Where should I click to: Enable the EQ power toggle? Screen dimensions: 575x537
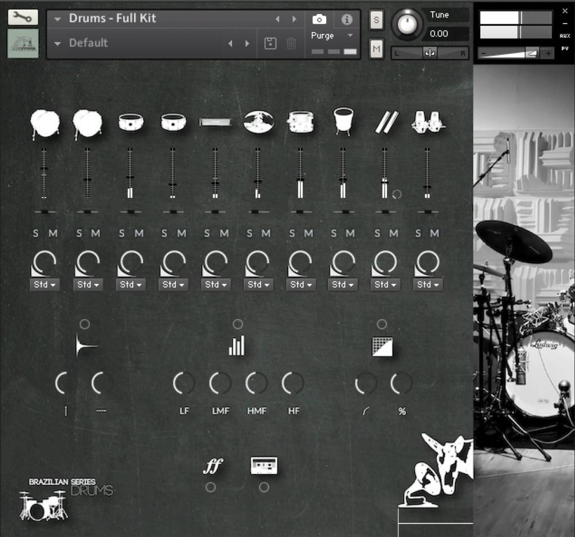(x=238, y=324)
